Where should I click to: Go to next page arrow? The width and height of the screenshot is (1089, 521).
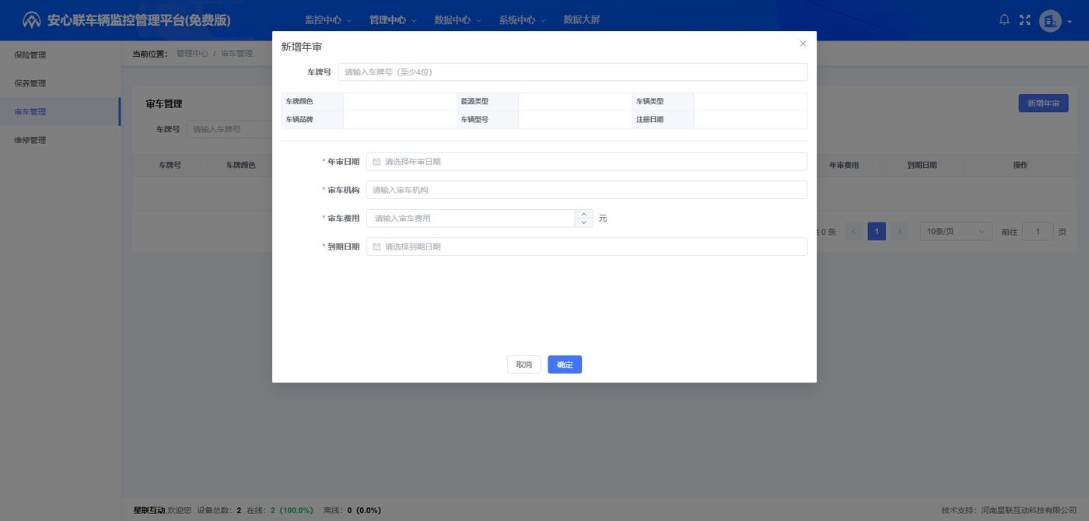[899, 231]
